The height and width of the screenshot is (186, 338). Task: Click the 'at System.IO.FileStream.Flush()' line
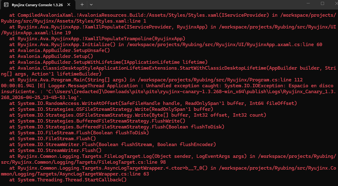[x=52, y=138]
